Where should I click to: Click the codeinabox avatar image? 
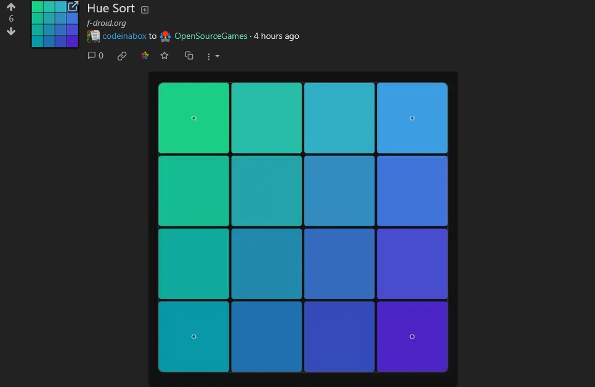pos(94,36)
